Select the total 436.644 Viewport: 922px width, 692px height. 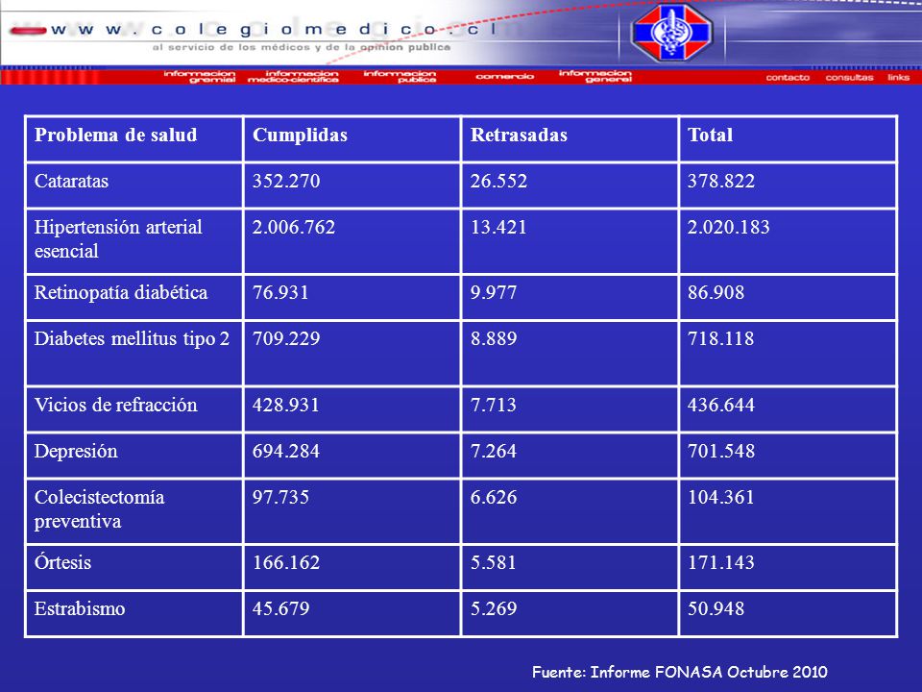(721, 405)
